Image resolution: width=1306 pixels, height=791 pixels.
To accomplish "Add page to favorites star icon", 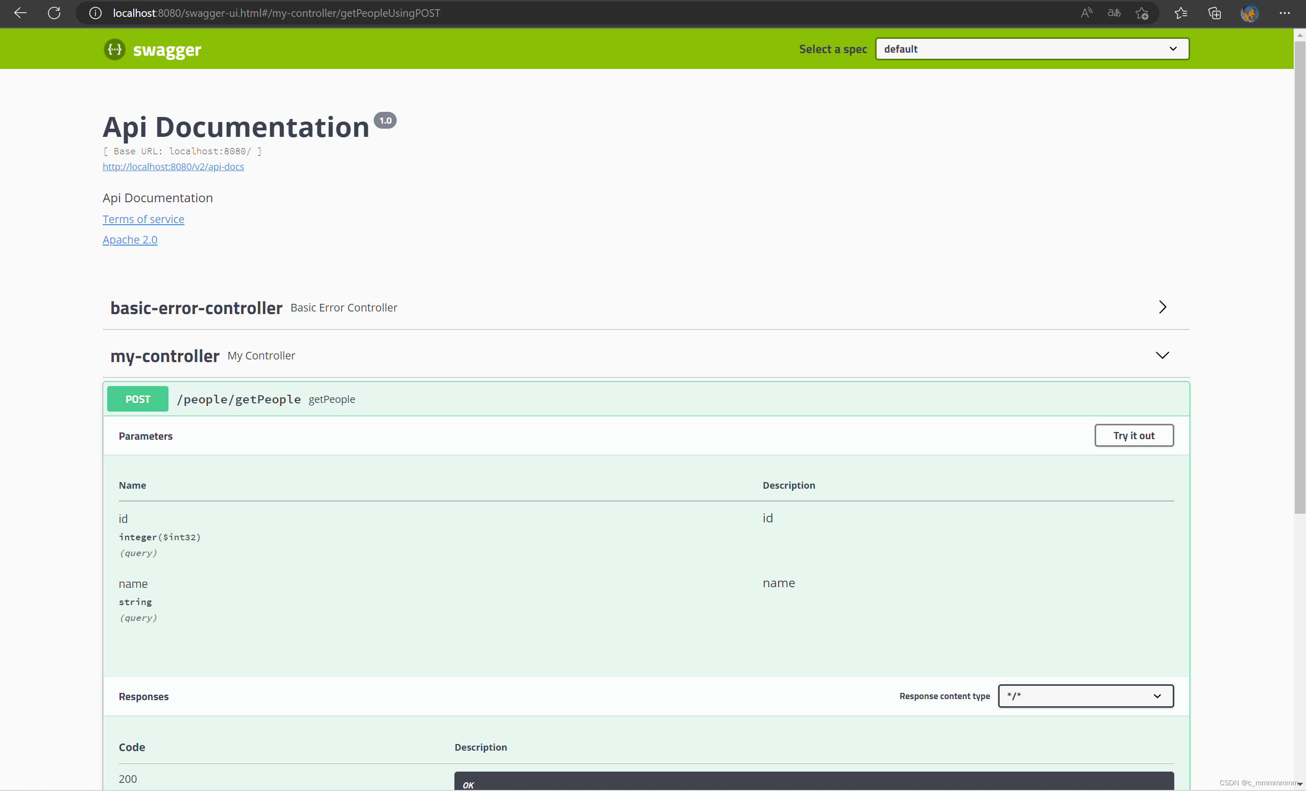I will click(1142, 13).
